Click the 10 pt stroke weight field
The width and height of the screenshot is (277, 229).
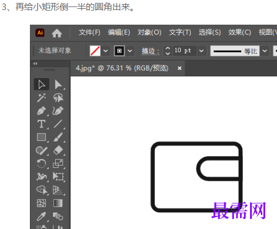(185, 51)
